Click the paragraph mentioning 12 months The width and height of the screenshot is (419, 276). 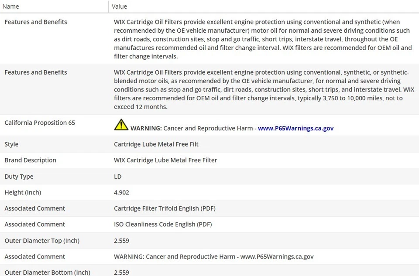264,89
